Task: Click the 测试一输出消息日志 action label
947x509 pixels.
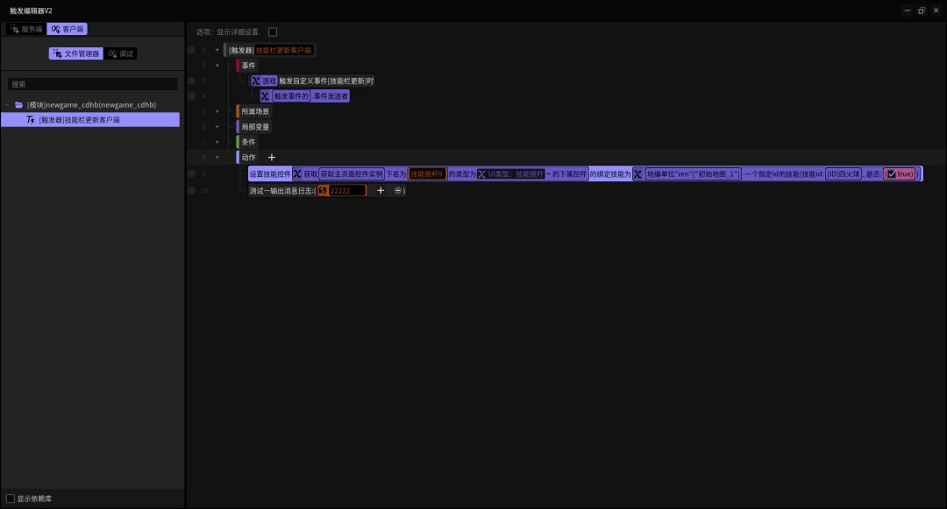Action: pyautogui.click(x=281, y=191)
